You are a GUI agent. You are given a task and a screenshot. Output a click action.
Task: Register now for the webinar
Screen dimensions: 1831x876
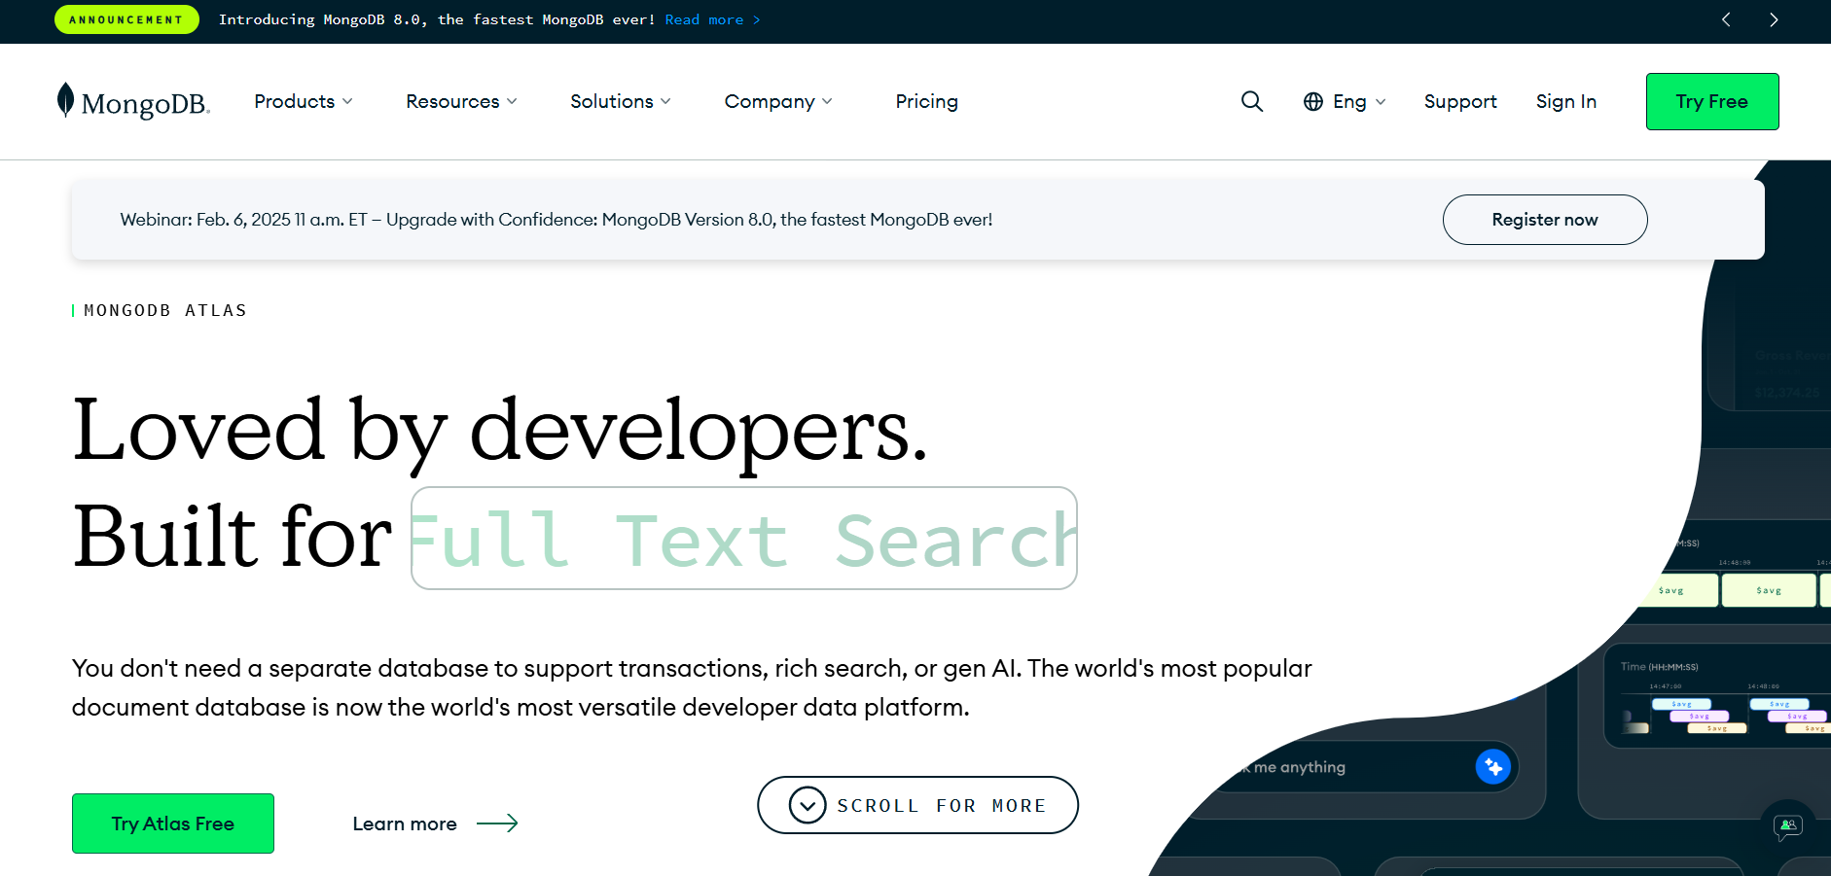point(1545,220)
